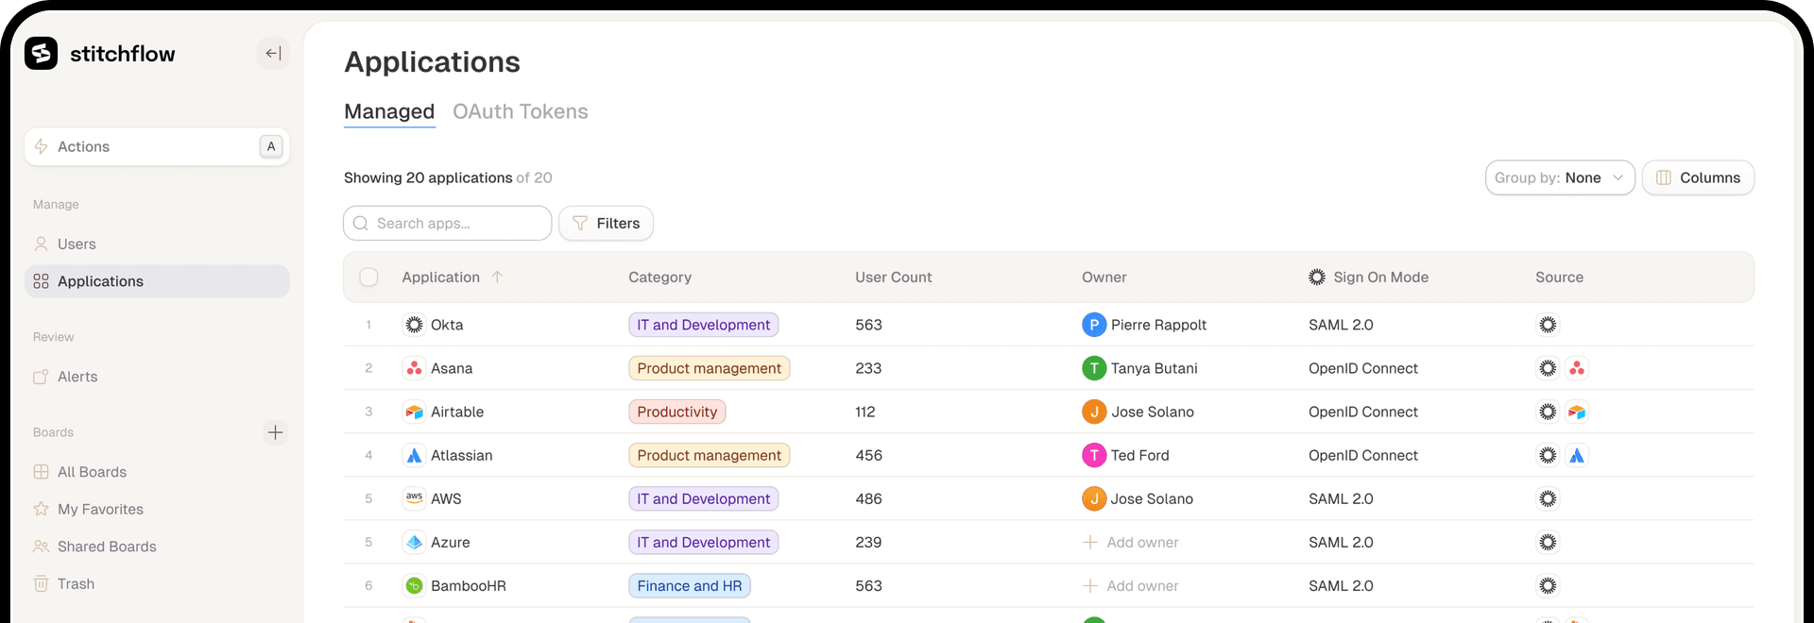Check the select-all applications checkbox
Screen dimensions: 1814x623
pyautogui.click(x=368, y=277)
